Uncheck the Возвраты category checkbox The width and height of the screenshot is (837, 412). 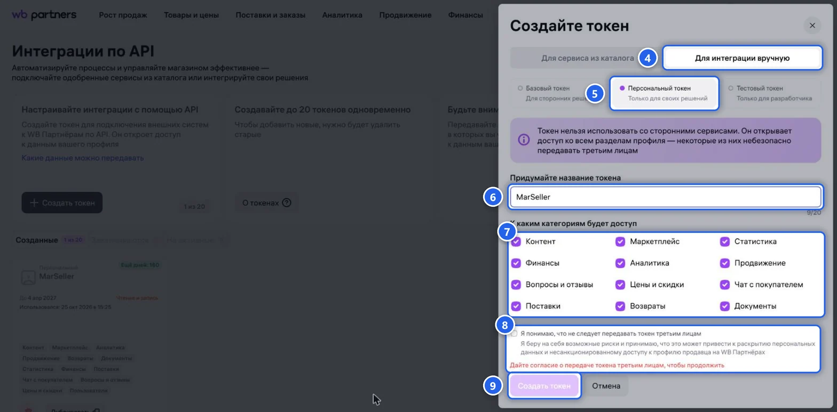click(x=620, y=306)
